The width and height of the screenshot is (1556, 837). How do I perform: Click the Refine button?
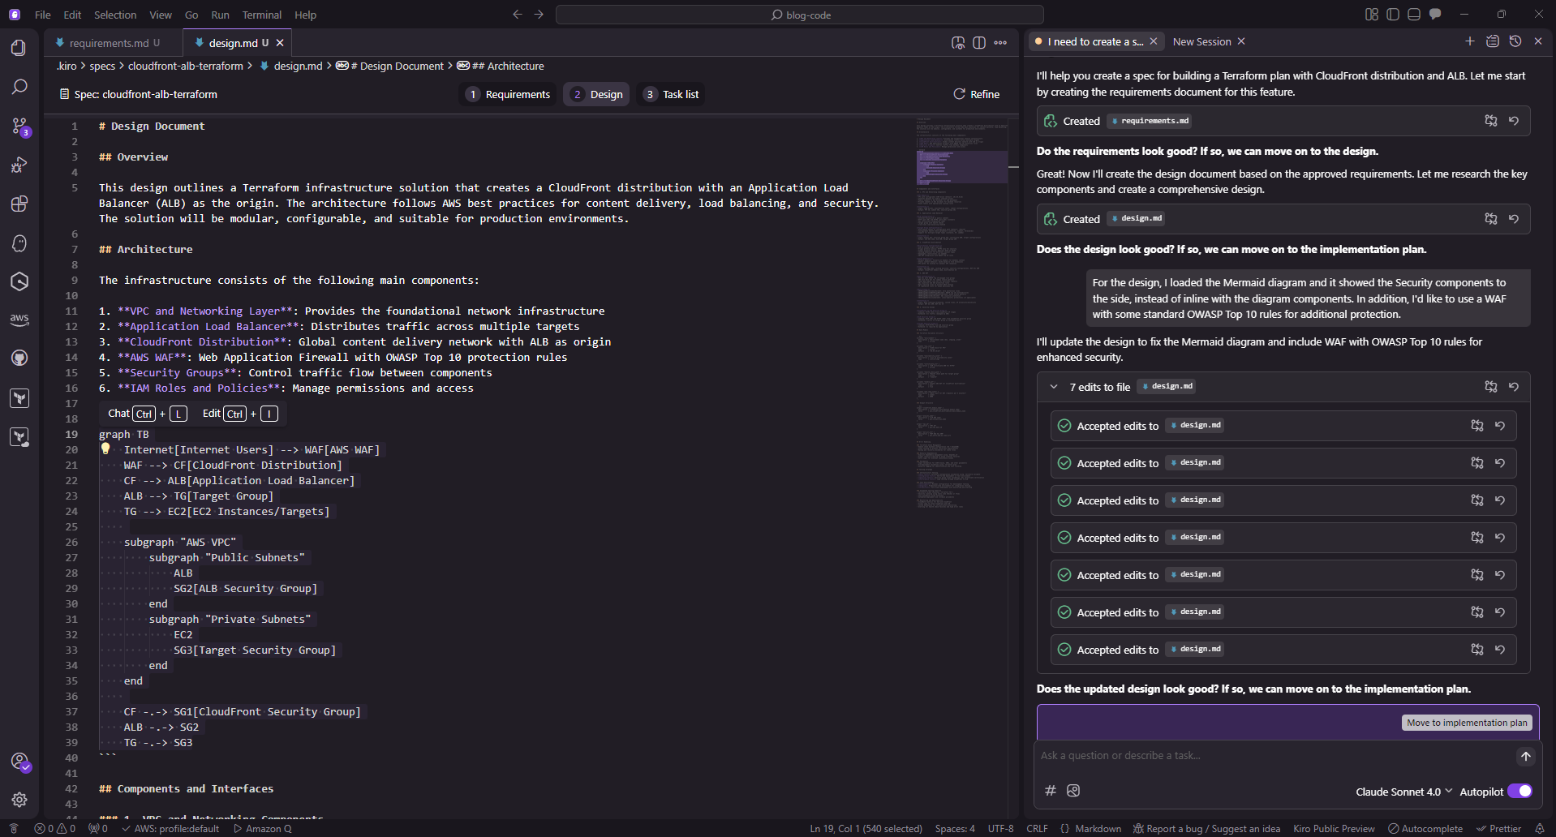coord(976,94)
